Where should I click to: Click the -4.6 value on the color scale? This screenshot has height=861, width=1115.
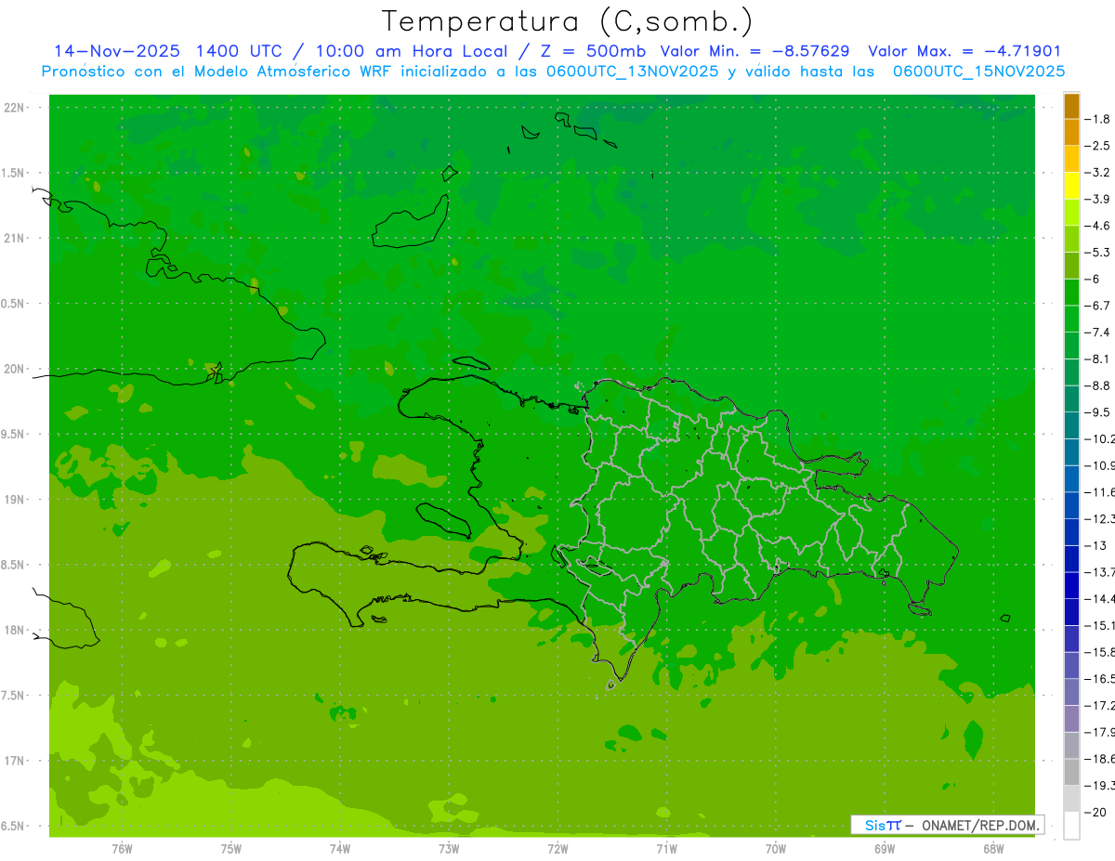tap(1098, 226)
